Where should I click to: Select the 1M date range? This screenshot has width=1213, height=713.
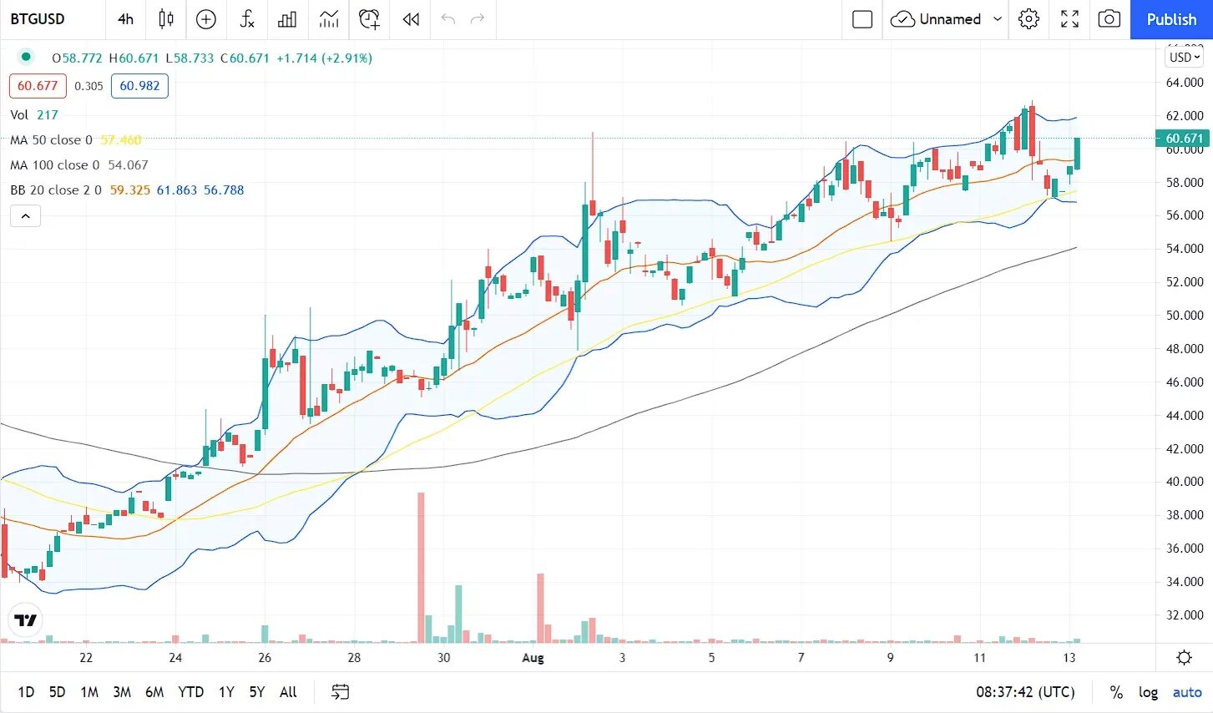(x=89, y=692)
